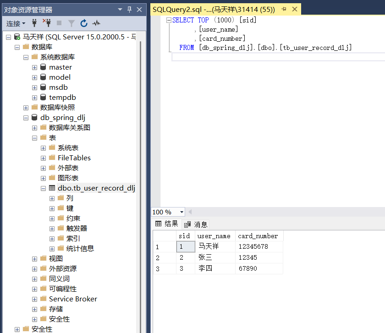Expand the 数据库关系图 folder

tap(34, 128)
